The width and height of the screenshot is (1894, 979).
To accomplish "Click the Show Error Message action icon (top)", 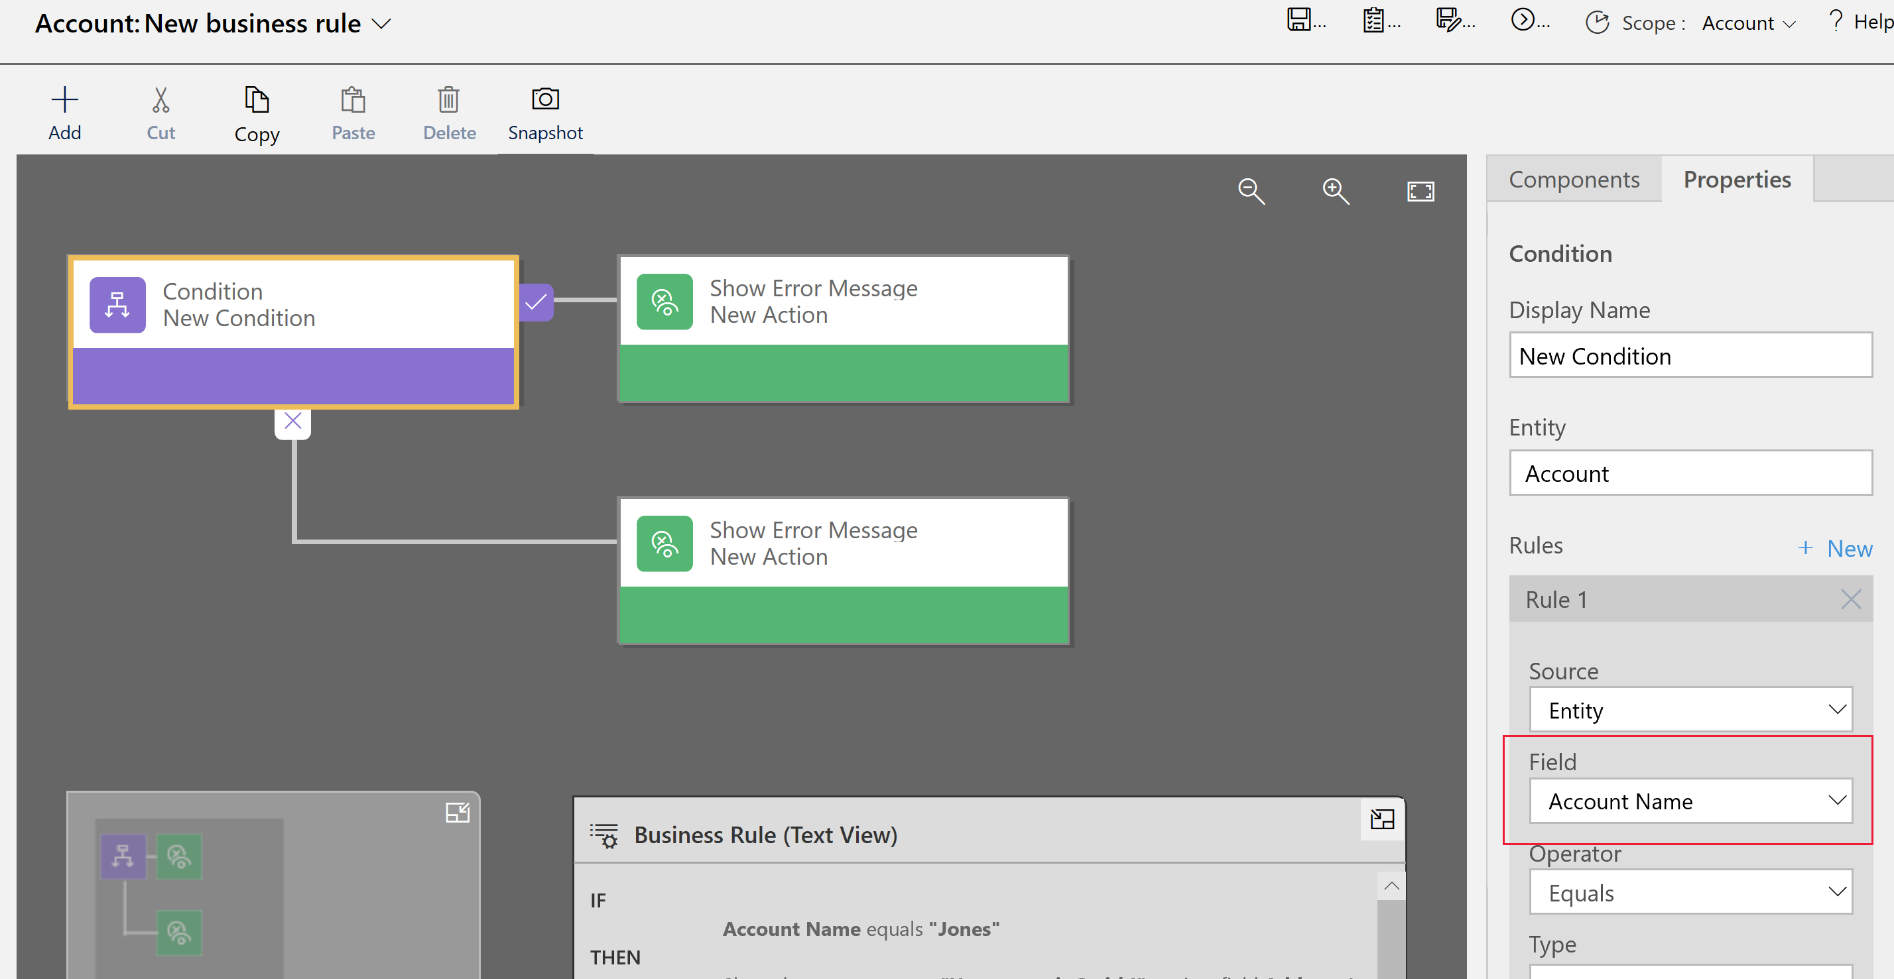I will click(x=663, y=301).
